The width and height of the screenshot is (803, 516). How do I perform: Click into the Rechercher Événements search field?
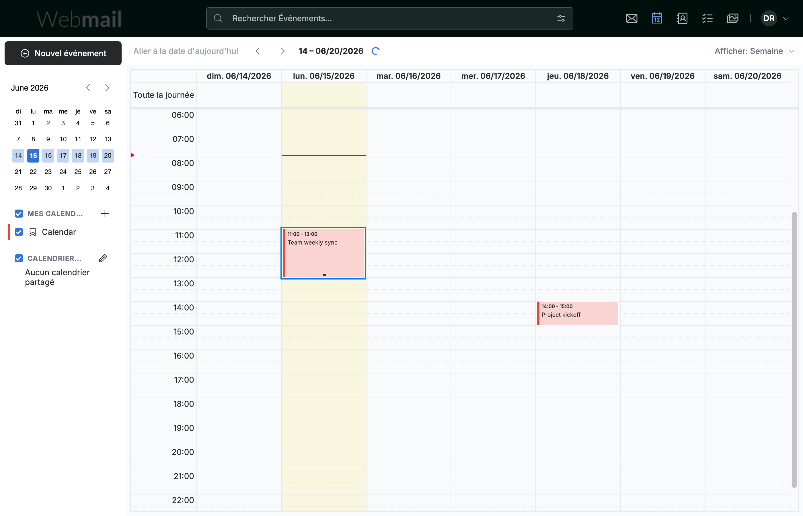pos(389,18)
